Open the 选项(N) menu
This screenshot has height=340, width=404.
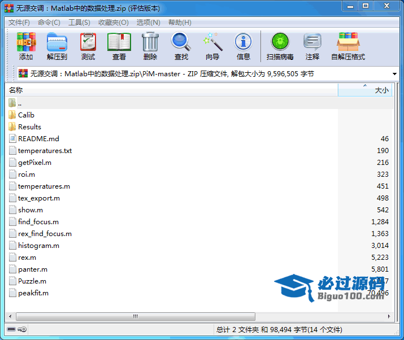(x=148, y=23)
